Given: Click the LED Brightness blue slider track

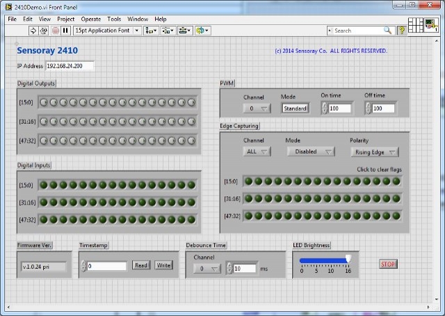Looking at the screenshot, I should point(323,260).
